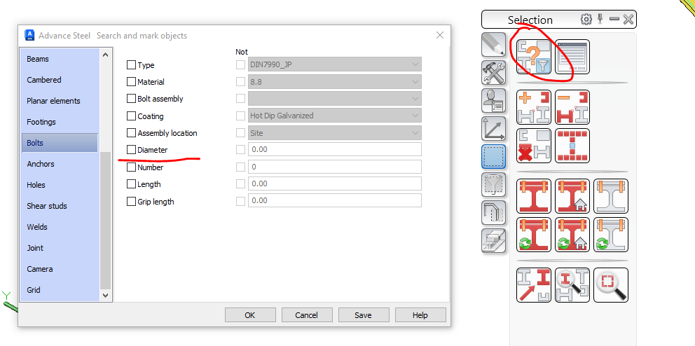
Task: Click the window list icon beside Search filter
Action: click(x=572, y=57)
